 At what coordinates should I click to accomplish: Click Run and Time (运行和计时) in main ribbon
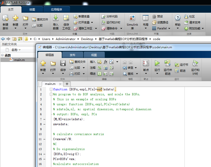[x=111, y=22]
